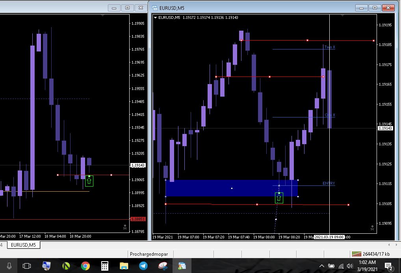Select the ENTRY label in right chart
Image resolution: width=401 pixels, height=273 pixels.
coord(329,183)
